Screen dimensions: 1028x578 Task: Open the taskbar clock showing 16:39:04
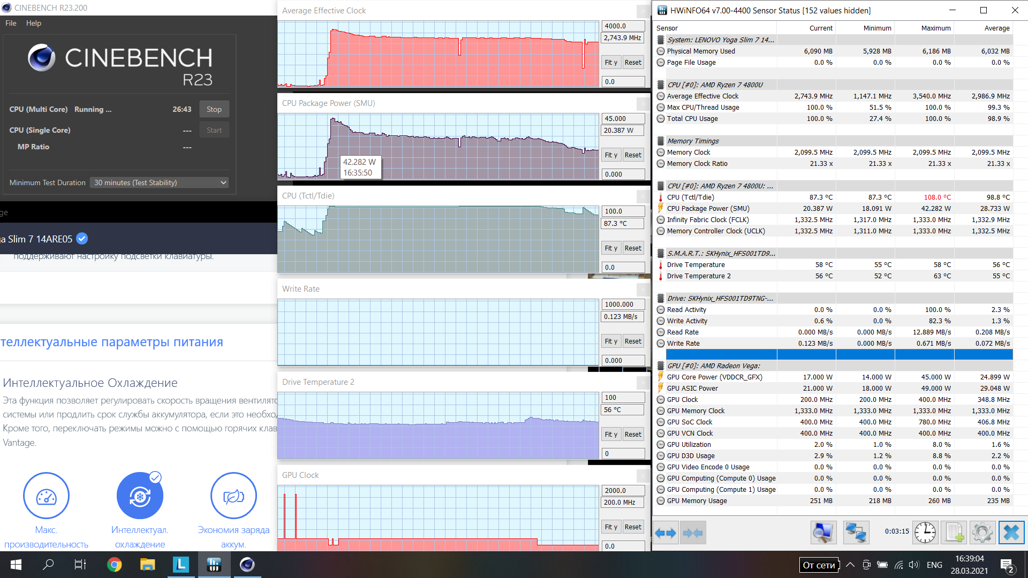tap(970, 565)
